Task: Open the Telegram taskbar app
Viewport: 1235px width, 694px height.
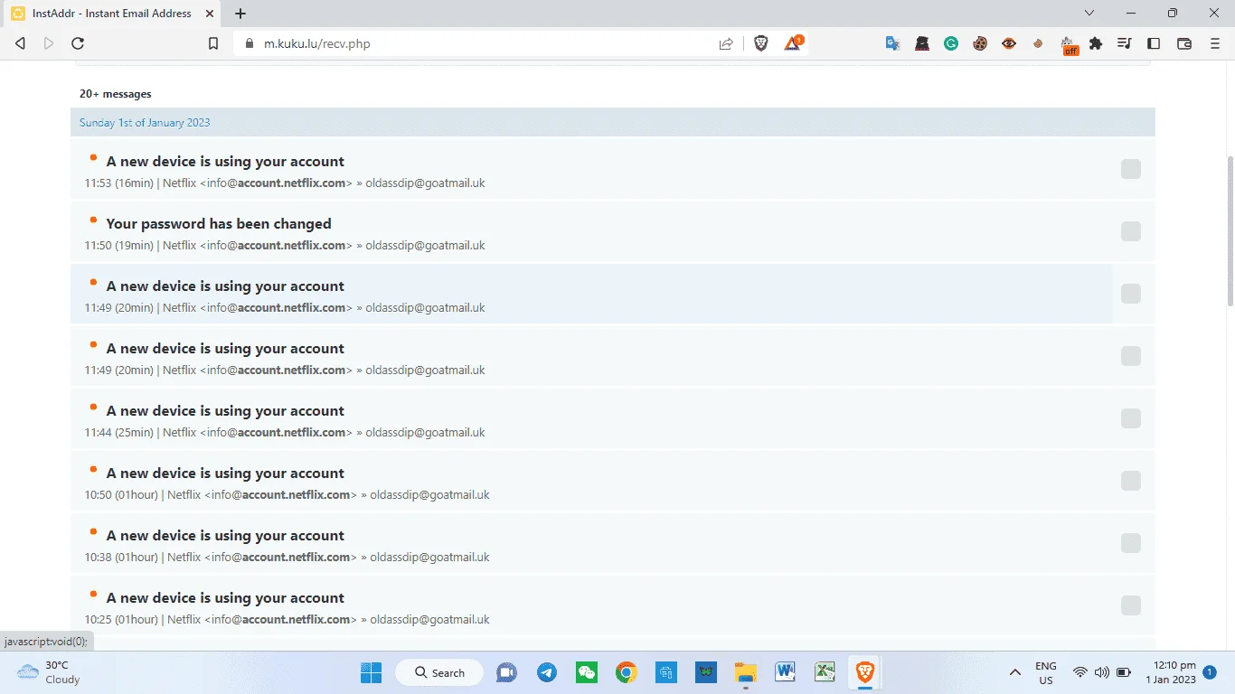Action: [547, 672]
